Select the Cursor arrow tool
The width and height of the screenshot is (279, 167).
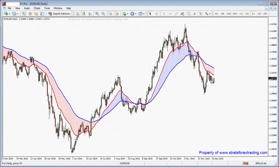(150, 14)
